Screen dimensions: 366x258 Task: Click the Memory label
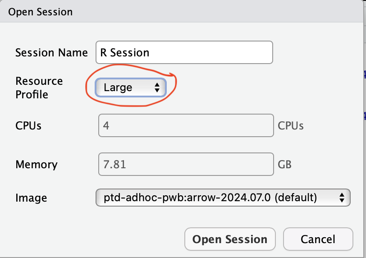(36, 165)
